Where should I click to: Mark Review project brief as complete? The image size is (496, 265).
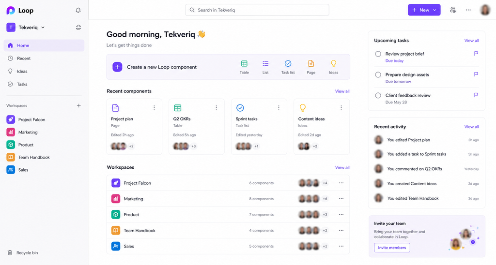point(378,54)
